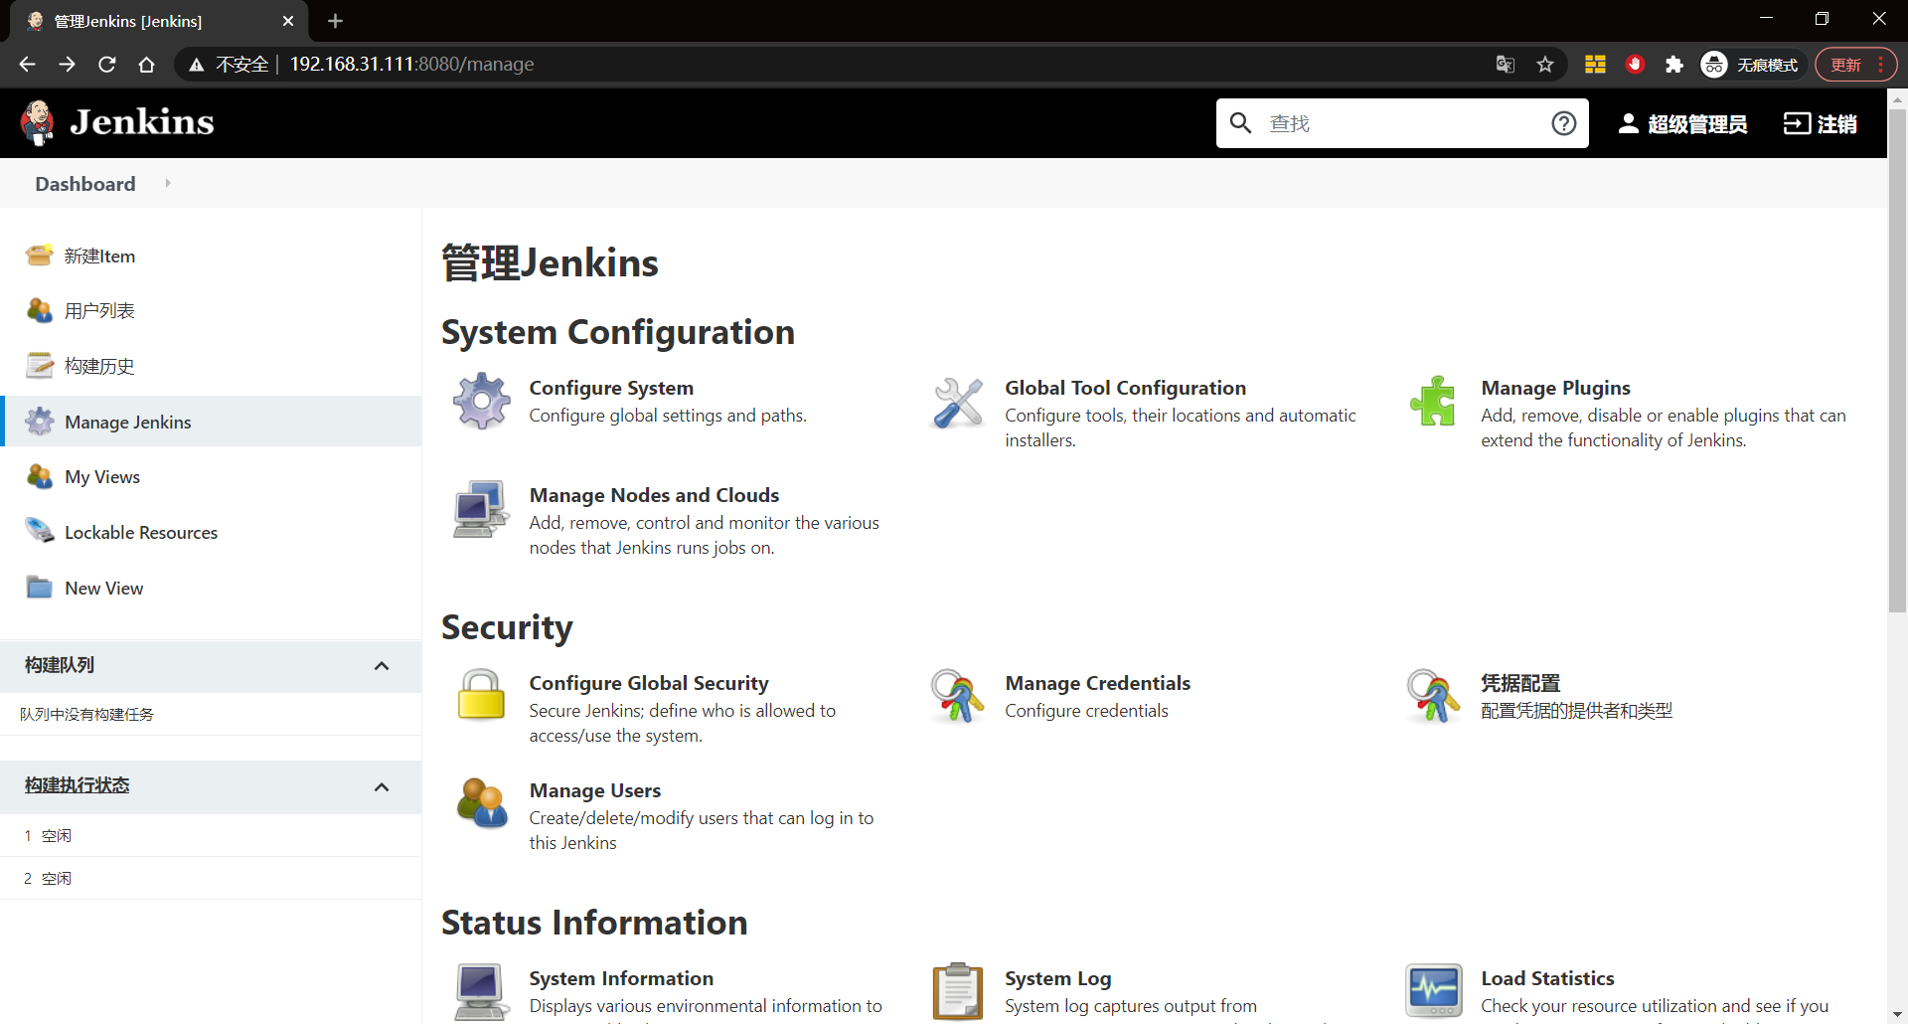Click the 构建执行状态 heading link

coord(78,785)
